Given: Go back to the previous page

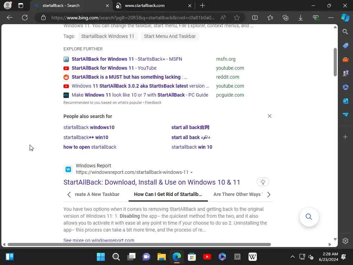Looking at the screenshot, I should 10,18.
